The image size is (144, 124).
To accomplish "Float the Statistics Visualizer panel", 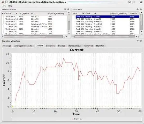I will point(138,41).
